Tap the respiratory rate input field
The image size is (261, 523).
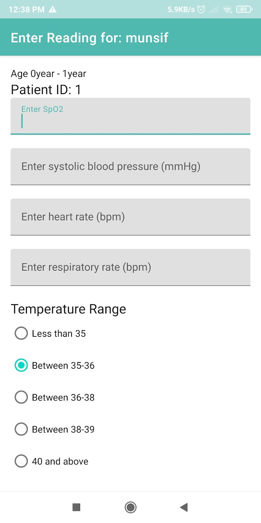click(130, 267)
